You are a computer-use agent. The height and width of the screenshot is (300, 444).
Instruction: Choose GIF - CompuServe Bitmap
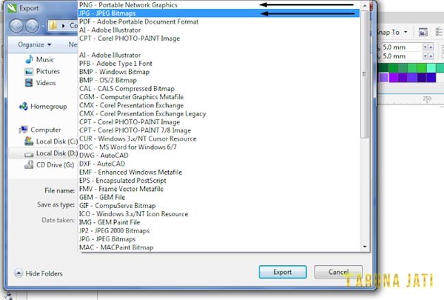[219, 205]
